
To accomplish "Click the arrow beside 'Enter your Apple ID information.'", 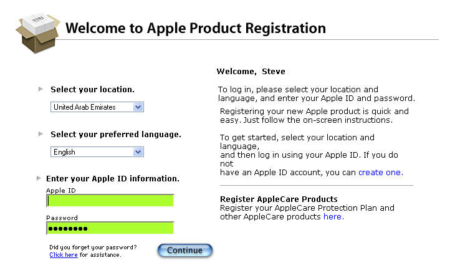I will tap(39, 178).
